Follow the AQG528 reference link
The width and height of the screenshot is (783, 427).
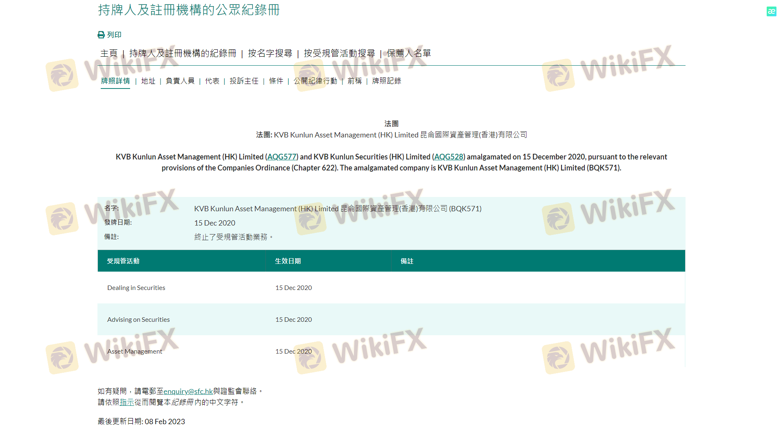tap(449, 157)
